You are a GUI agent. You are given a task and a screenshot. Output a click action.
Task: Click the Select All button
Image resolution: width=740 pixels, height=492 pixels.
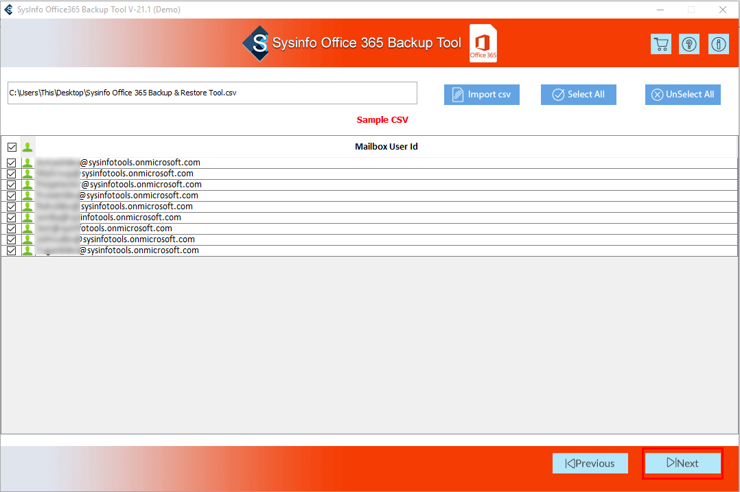pos(578,94)
